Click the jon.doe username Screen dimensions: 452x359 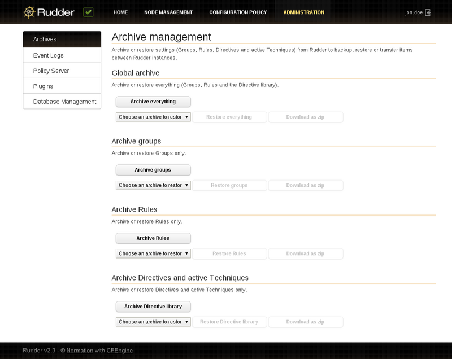point(414,12)
